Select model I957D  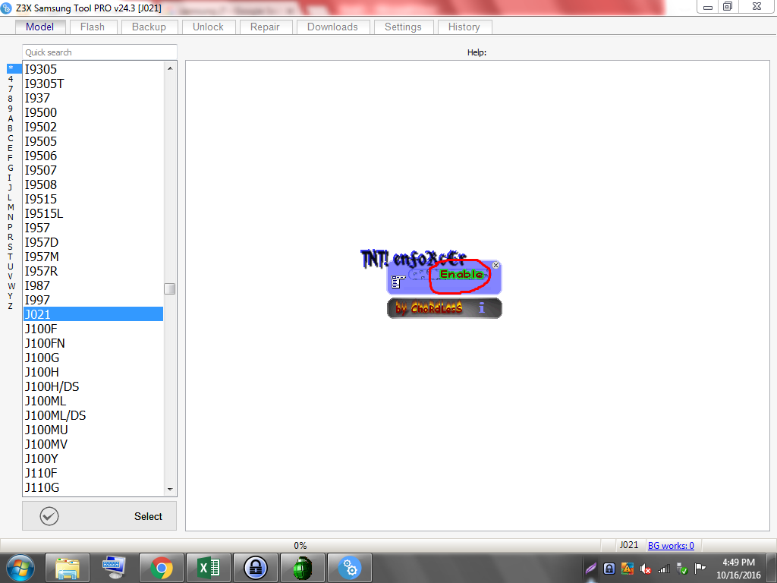click(93, 242)
